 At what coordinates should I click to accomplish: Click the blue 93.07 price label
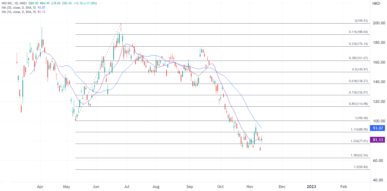[378, 128]
